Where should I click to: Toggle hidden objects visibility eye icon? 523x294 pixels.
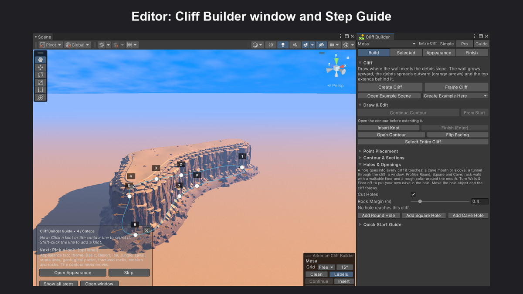click(x=321, y=45)
